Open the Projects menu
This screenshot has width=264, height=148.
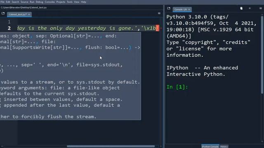61,2
